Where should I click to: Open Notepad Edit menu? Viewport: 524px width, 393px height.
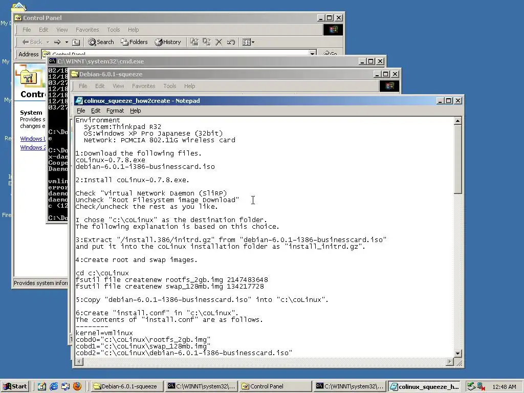[96, 111]
